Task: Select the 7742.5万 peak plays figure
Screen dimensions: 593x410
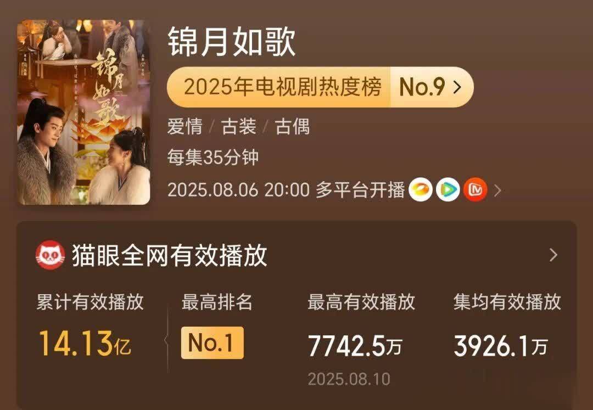Action: click(355, 346)
